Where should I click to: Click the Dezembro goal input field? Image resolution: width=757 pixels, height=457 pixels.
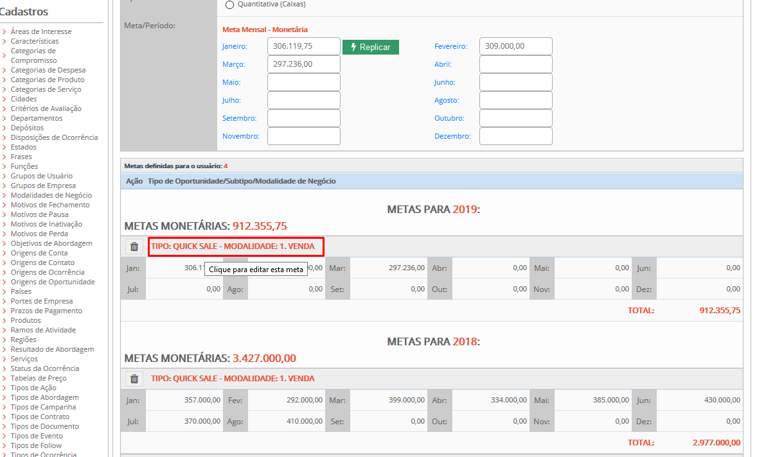[515, 136]
